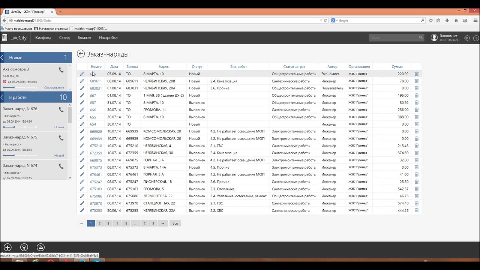Image resolution: width=480 pixels, height=270 pixels.
Task: Go to page 8 of orders
Action: coord(153,223)
